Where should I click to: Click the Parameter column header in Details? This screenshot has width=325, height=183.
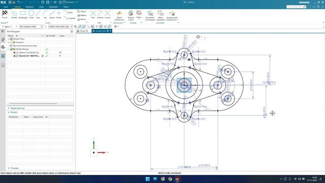tap(14, 117)
